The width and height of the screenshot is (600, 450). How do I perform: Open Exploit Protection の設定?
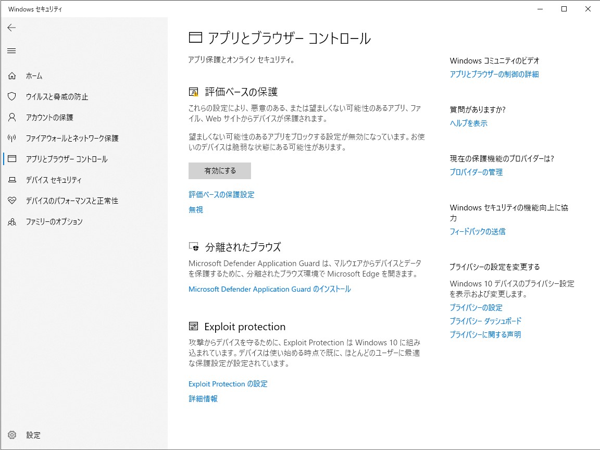pos(228,384)
